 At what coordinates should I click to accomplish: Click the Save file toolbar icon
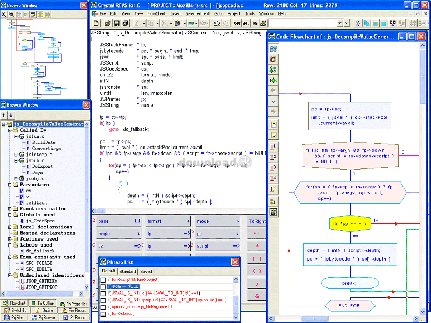[x=117, y=24]
